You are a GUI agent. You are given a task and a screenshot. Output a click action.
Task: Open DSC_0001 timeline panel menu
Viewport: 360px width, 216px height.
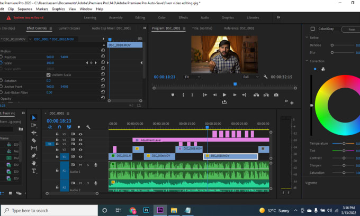[x=68, y=114]
